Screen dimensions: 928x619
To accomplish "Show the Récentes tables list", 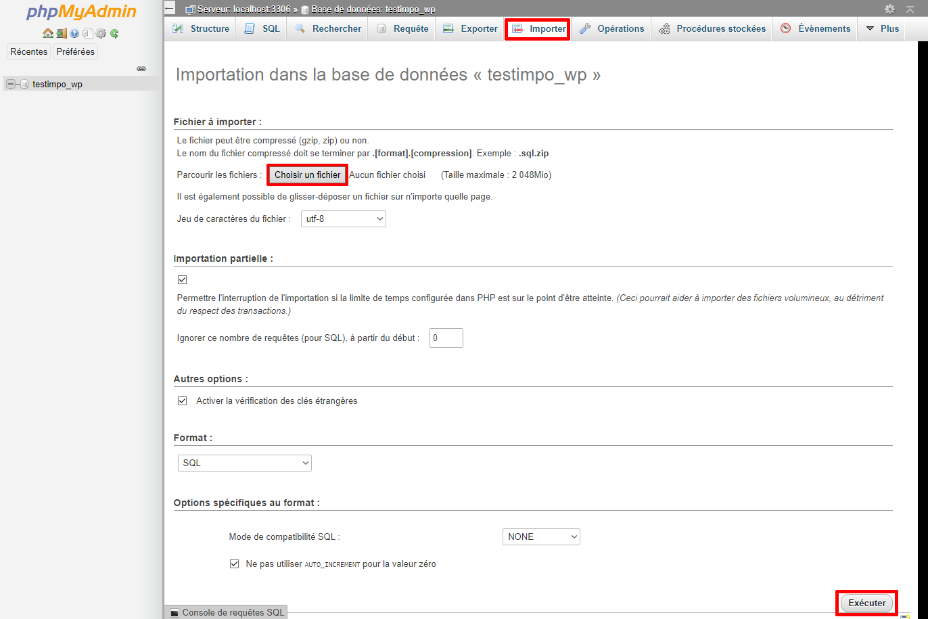I will (29, 52).
